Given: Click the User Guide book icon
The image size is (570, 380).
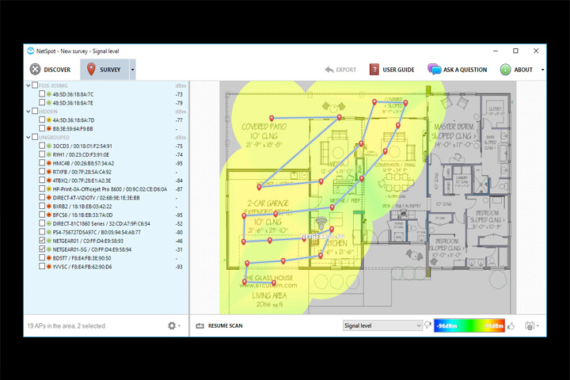Looking at the screenshot, I should (374, 70).
